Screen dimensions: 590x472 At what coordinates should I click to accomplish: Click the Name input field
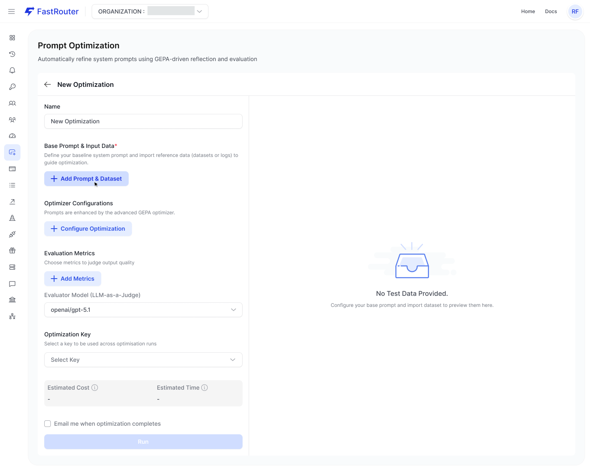(143, 121)
